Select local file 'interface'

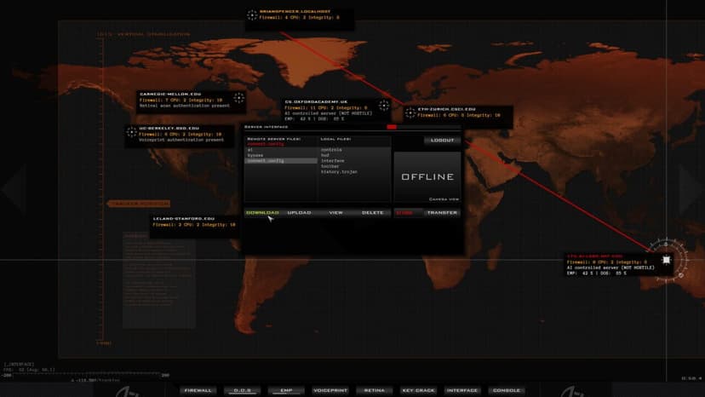[x=333, y=161]
